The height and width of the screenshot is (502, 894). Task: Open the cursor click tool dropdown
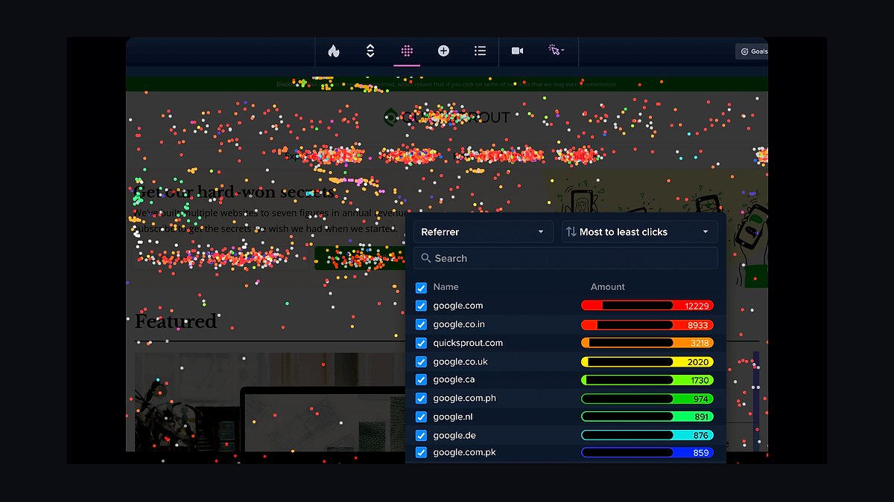556,51
